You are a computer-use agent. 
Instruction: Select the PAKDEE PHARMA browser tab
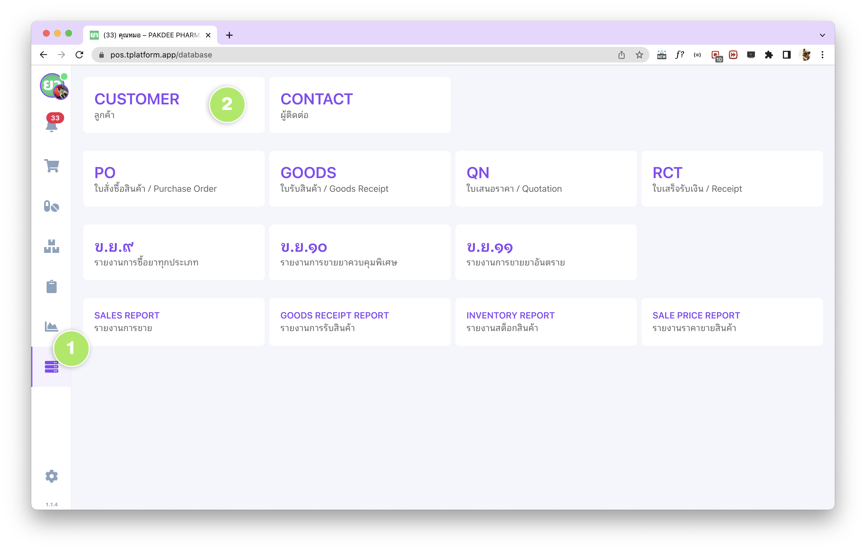(x=151, y=35)
